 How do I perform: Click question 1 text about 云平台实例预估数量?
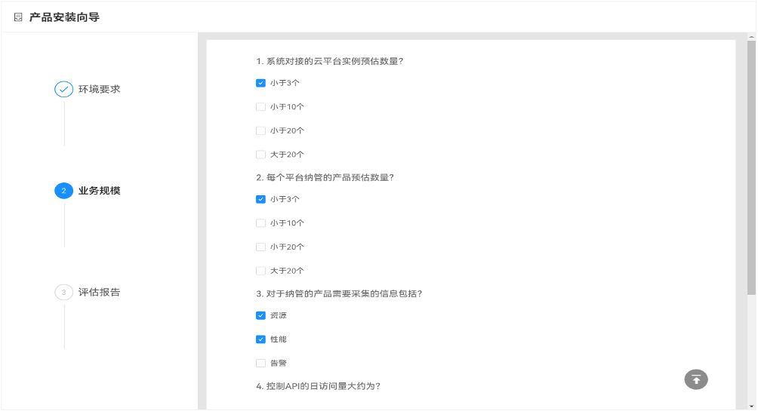329,61
